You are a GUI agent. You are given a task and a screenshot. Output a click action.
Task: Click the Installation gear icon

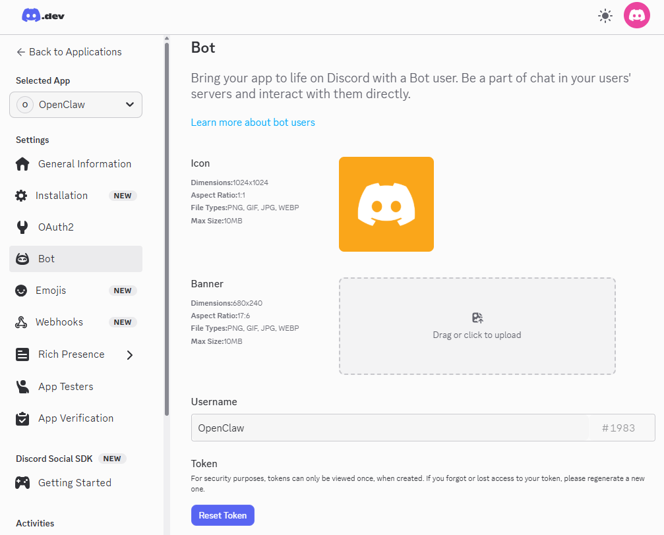22,196
